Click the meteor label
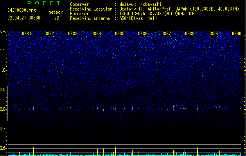 tap(56, 12)
